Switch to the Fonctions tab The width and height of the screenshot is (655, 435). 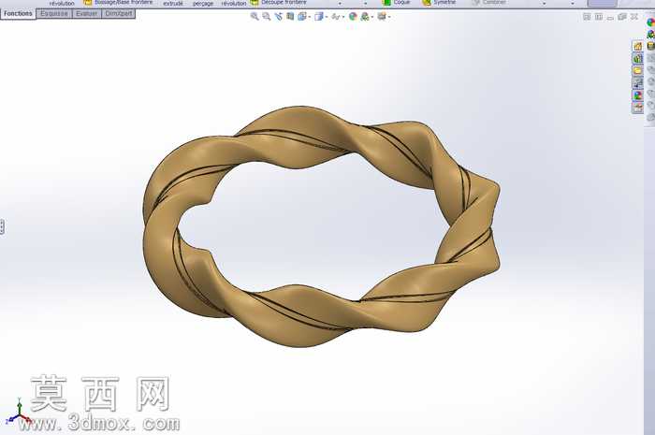click(18, 14)
